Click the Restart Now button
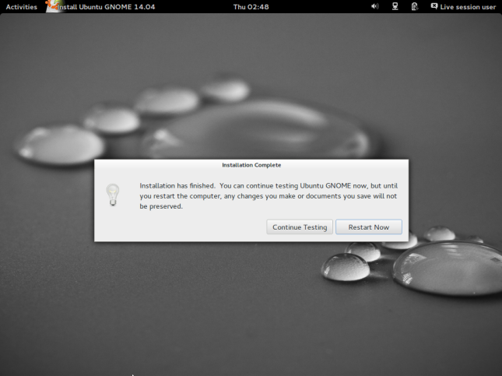This screenshot has width=502, height=376. tap(368, 227)
